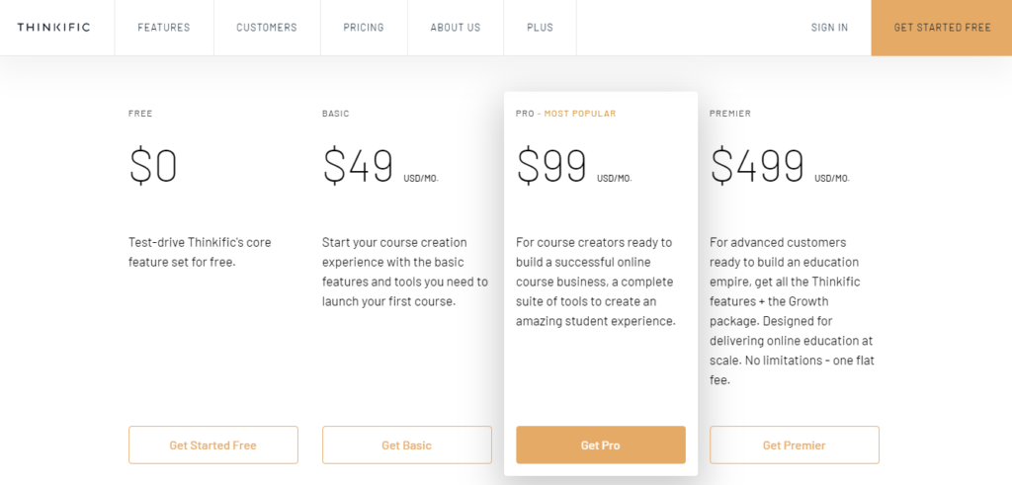
Task: Click the Get Premier button
Action: click(794, 445)
